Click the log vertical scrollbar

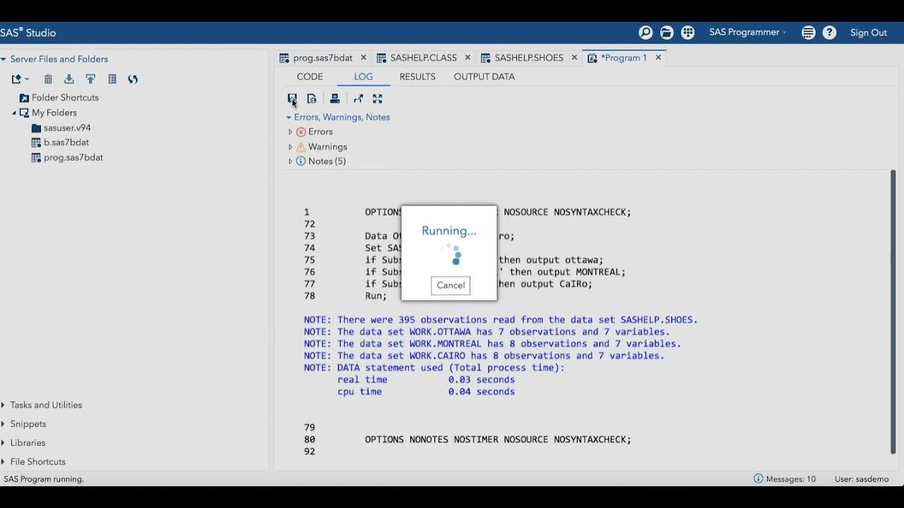coord(893,312)
